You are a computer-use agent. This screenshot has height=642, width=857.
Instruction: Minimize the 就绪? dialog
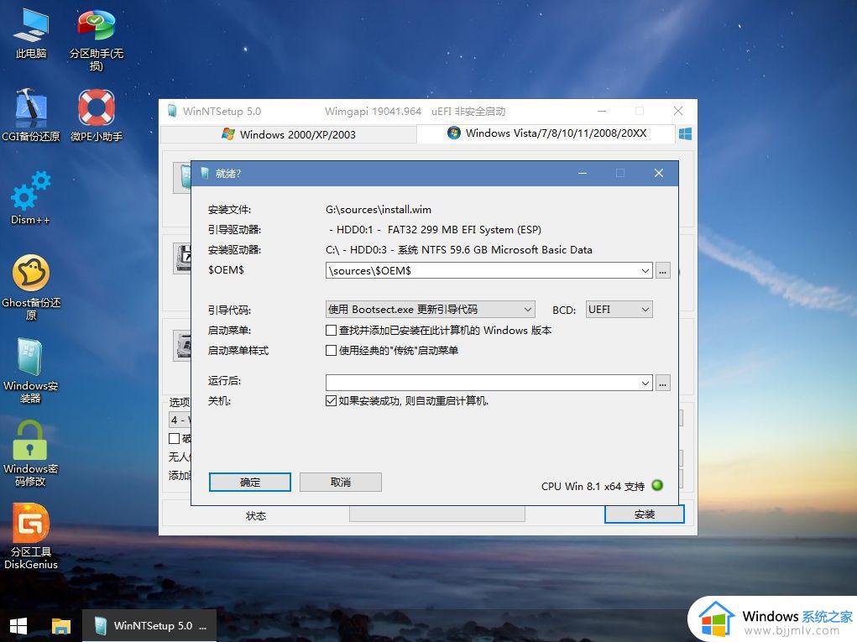pos(583,173)
